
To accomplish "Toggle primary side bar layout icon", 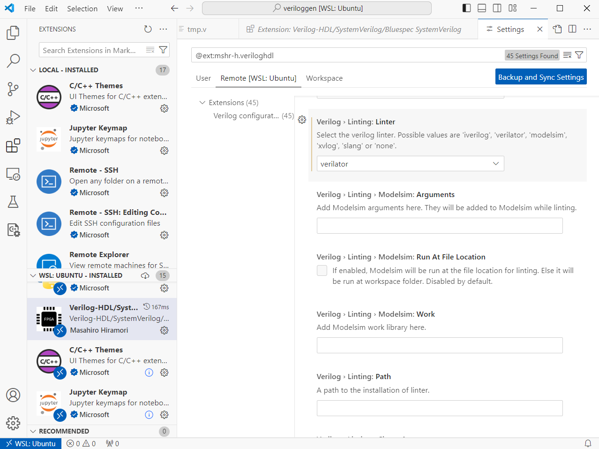I will (467, 8).
